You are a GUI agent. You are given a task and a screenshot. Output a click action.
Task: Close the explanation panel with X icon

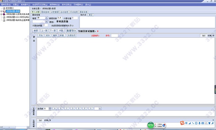(x=213, y=120)
